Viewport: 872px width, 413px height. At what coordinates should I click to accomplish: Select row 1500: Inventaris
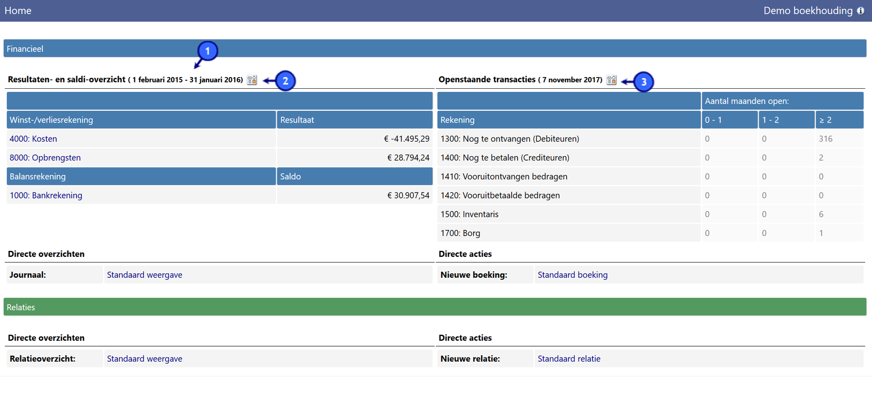pos(650,214)
